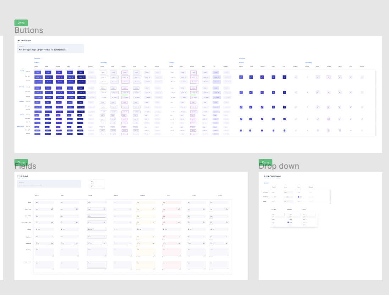Click the first large primary Label button
The height and width of the screenshot is (295, 389).
pos(38,72)
